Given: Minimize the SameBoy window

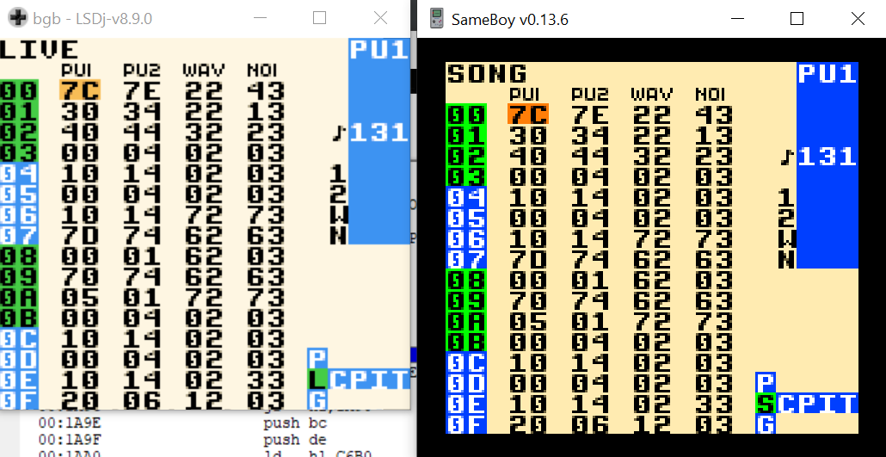Looking at the screenshot, I should 737,19.
